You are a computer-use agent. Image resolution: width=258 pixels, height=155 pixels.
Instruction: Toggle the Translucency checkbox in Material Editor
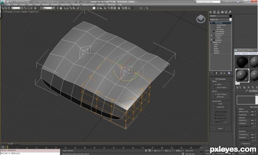pyautogui.click(x=240, y=143)
